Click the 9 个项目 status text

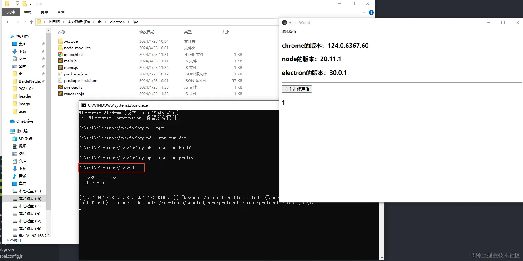pyautogui.click(x=14, y=240)
